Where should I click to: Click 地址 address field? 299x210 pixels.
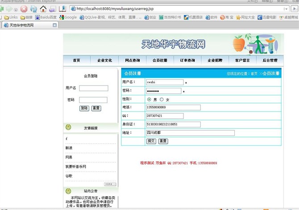(190, 133)
